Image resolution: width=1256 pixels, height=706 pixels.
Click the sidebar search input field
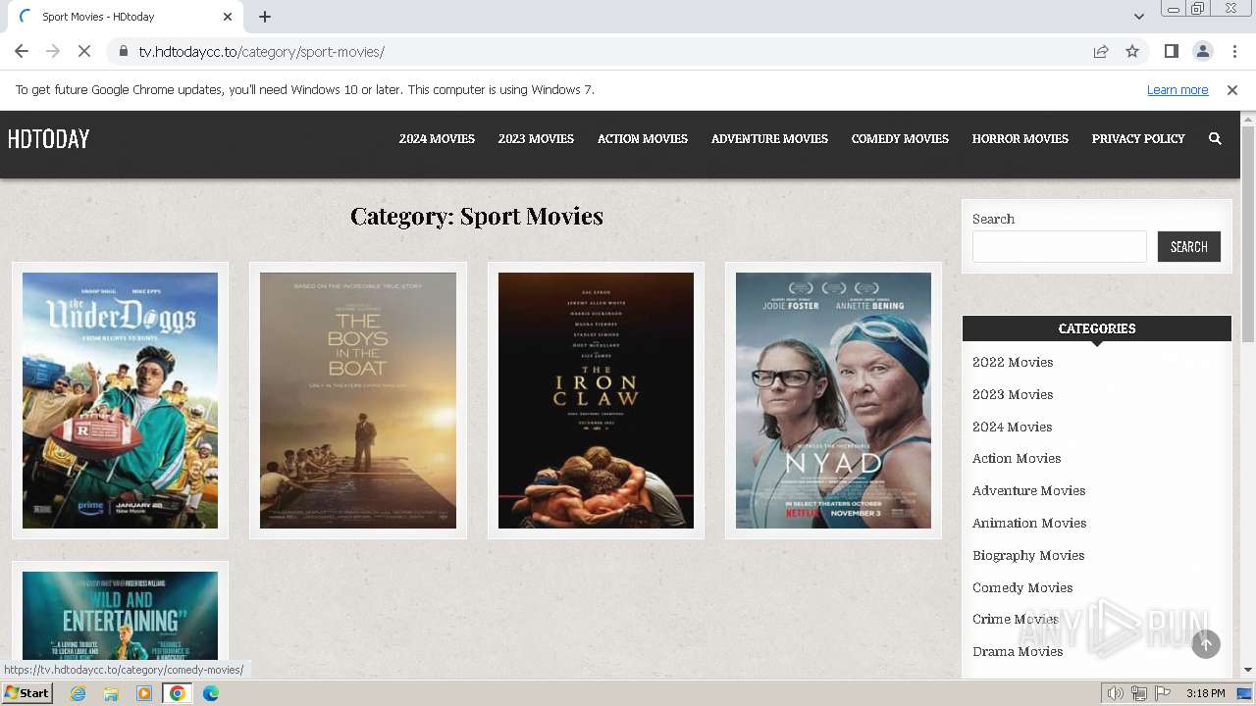pyautogui.click(x=1060, y=246)
